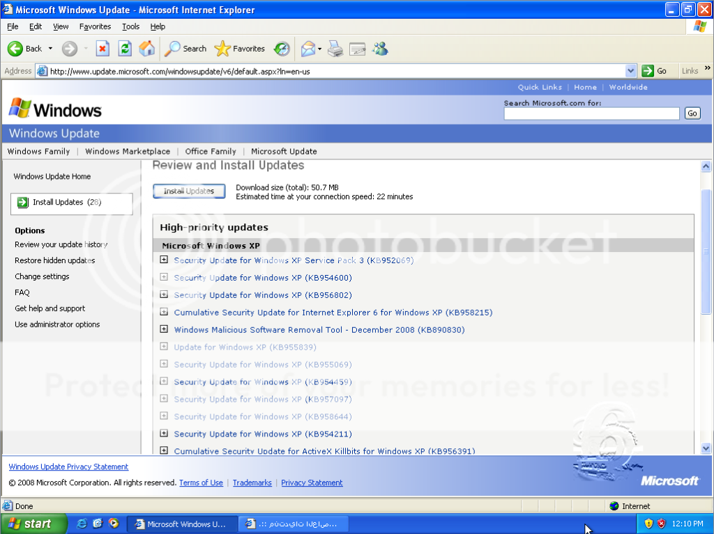Click the URL address field

click(337, 71)
